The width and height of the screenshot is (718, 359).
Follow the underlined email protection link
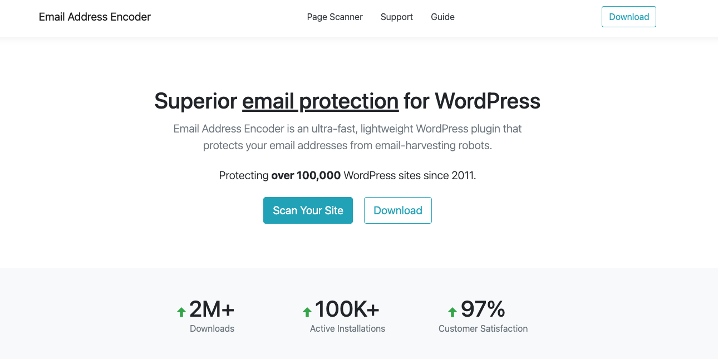point(321,101)
